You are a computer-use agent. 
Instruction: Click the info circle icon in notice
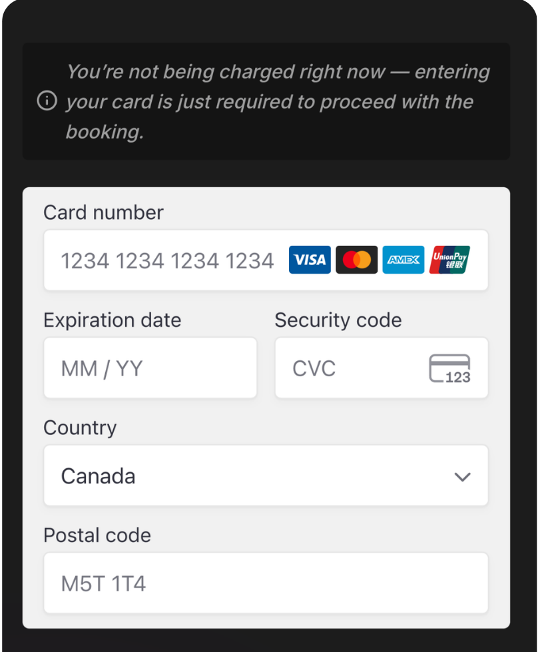point(47,101)
